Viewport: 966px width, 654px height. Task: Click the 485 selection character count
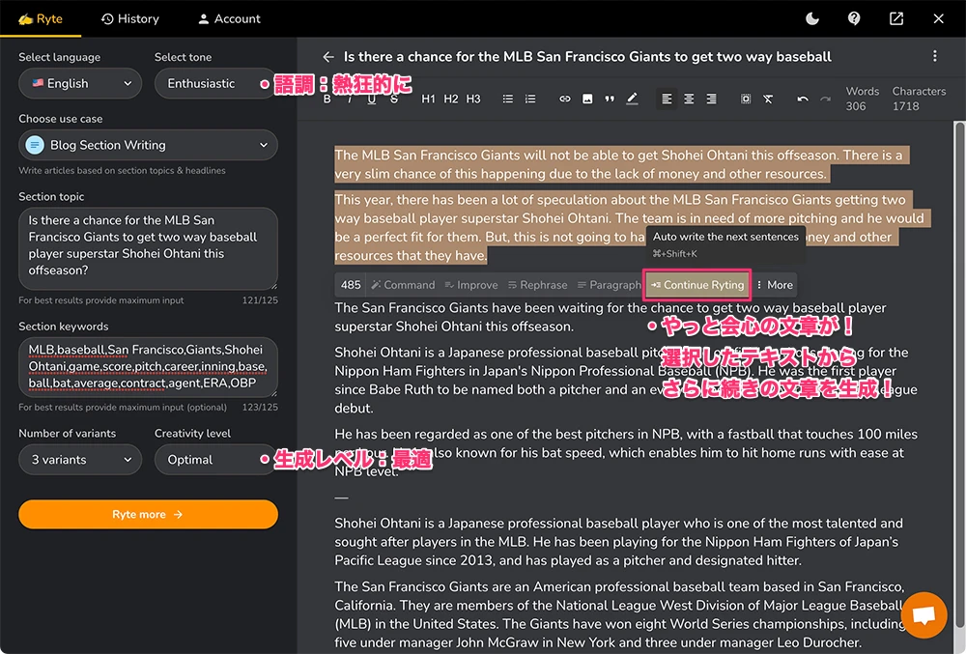[x=351, y=285]
